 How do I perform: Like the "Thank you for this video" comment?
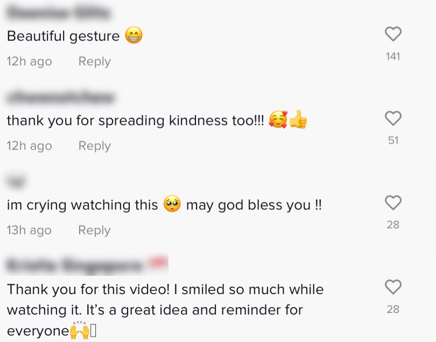click(x=393, y=287)
